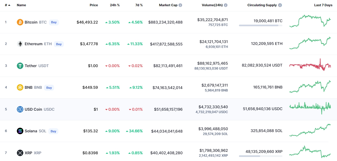Click the Ethereum logo icon
The height and width of the screenshot is (161, 337).
pos(20,44)
